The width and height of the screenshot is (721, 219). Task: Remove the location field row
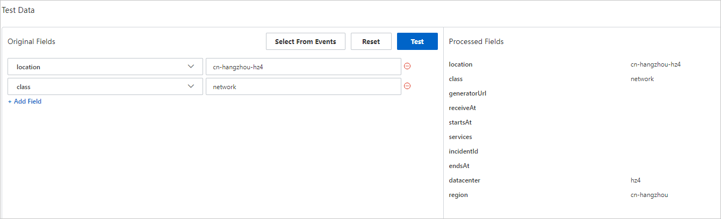pyautogui.click(x=407, y=66)
